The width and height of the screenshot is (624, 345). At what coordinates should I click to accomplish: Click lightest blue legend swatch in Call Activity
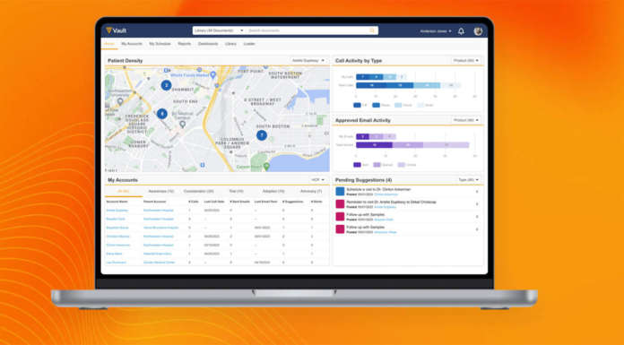click(x=420, y=105)
